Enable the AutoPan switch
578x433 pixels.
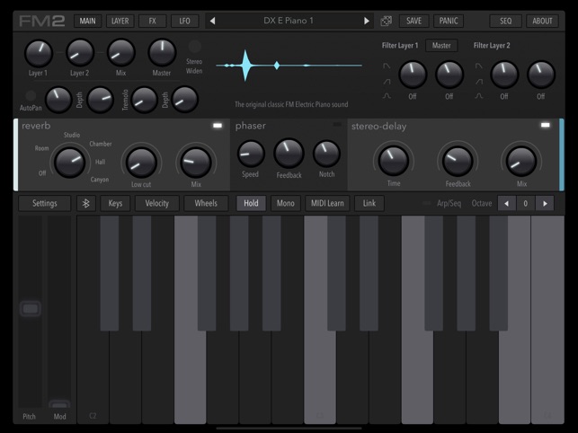[31, 95]
